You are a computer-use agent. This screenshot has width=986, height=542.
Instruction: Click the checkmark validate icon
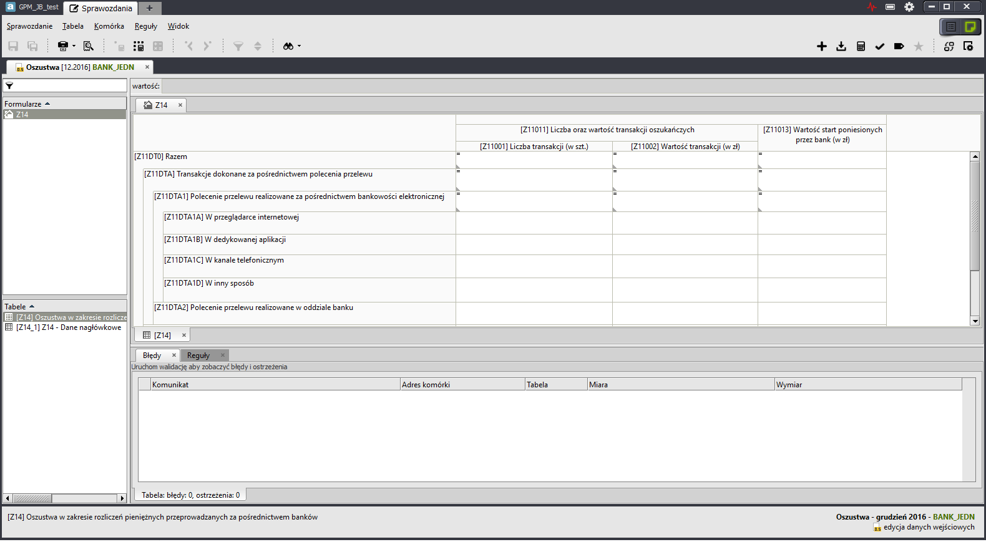(880, 46)
